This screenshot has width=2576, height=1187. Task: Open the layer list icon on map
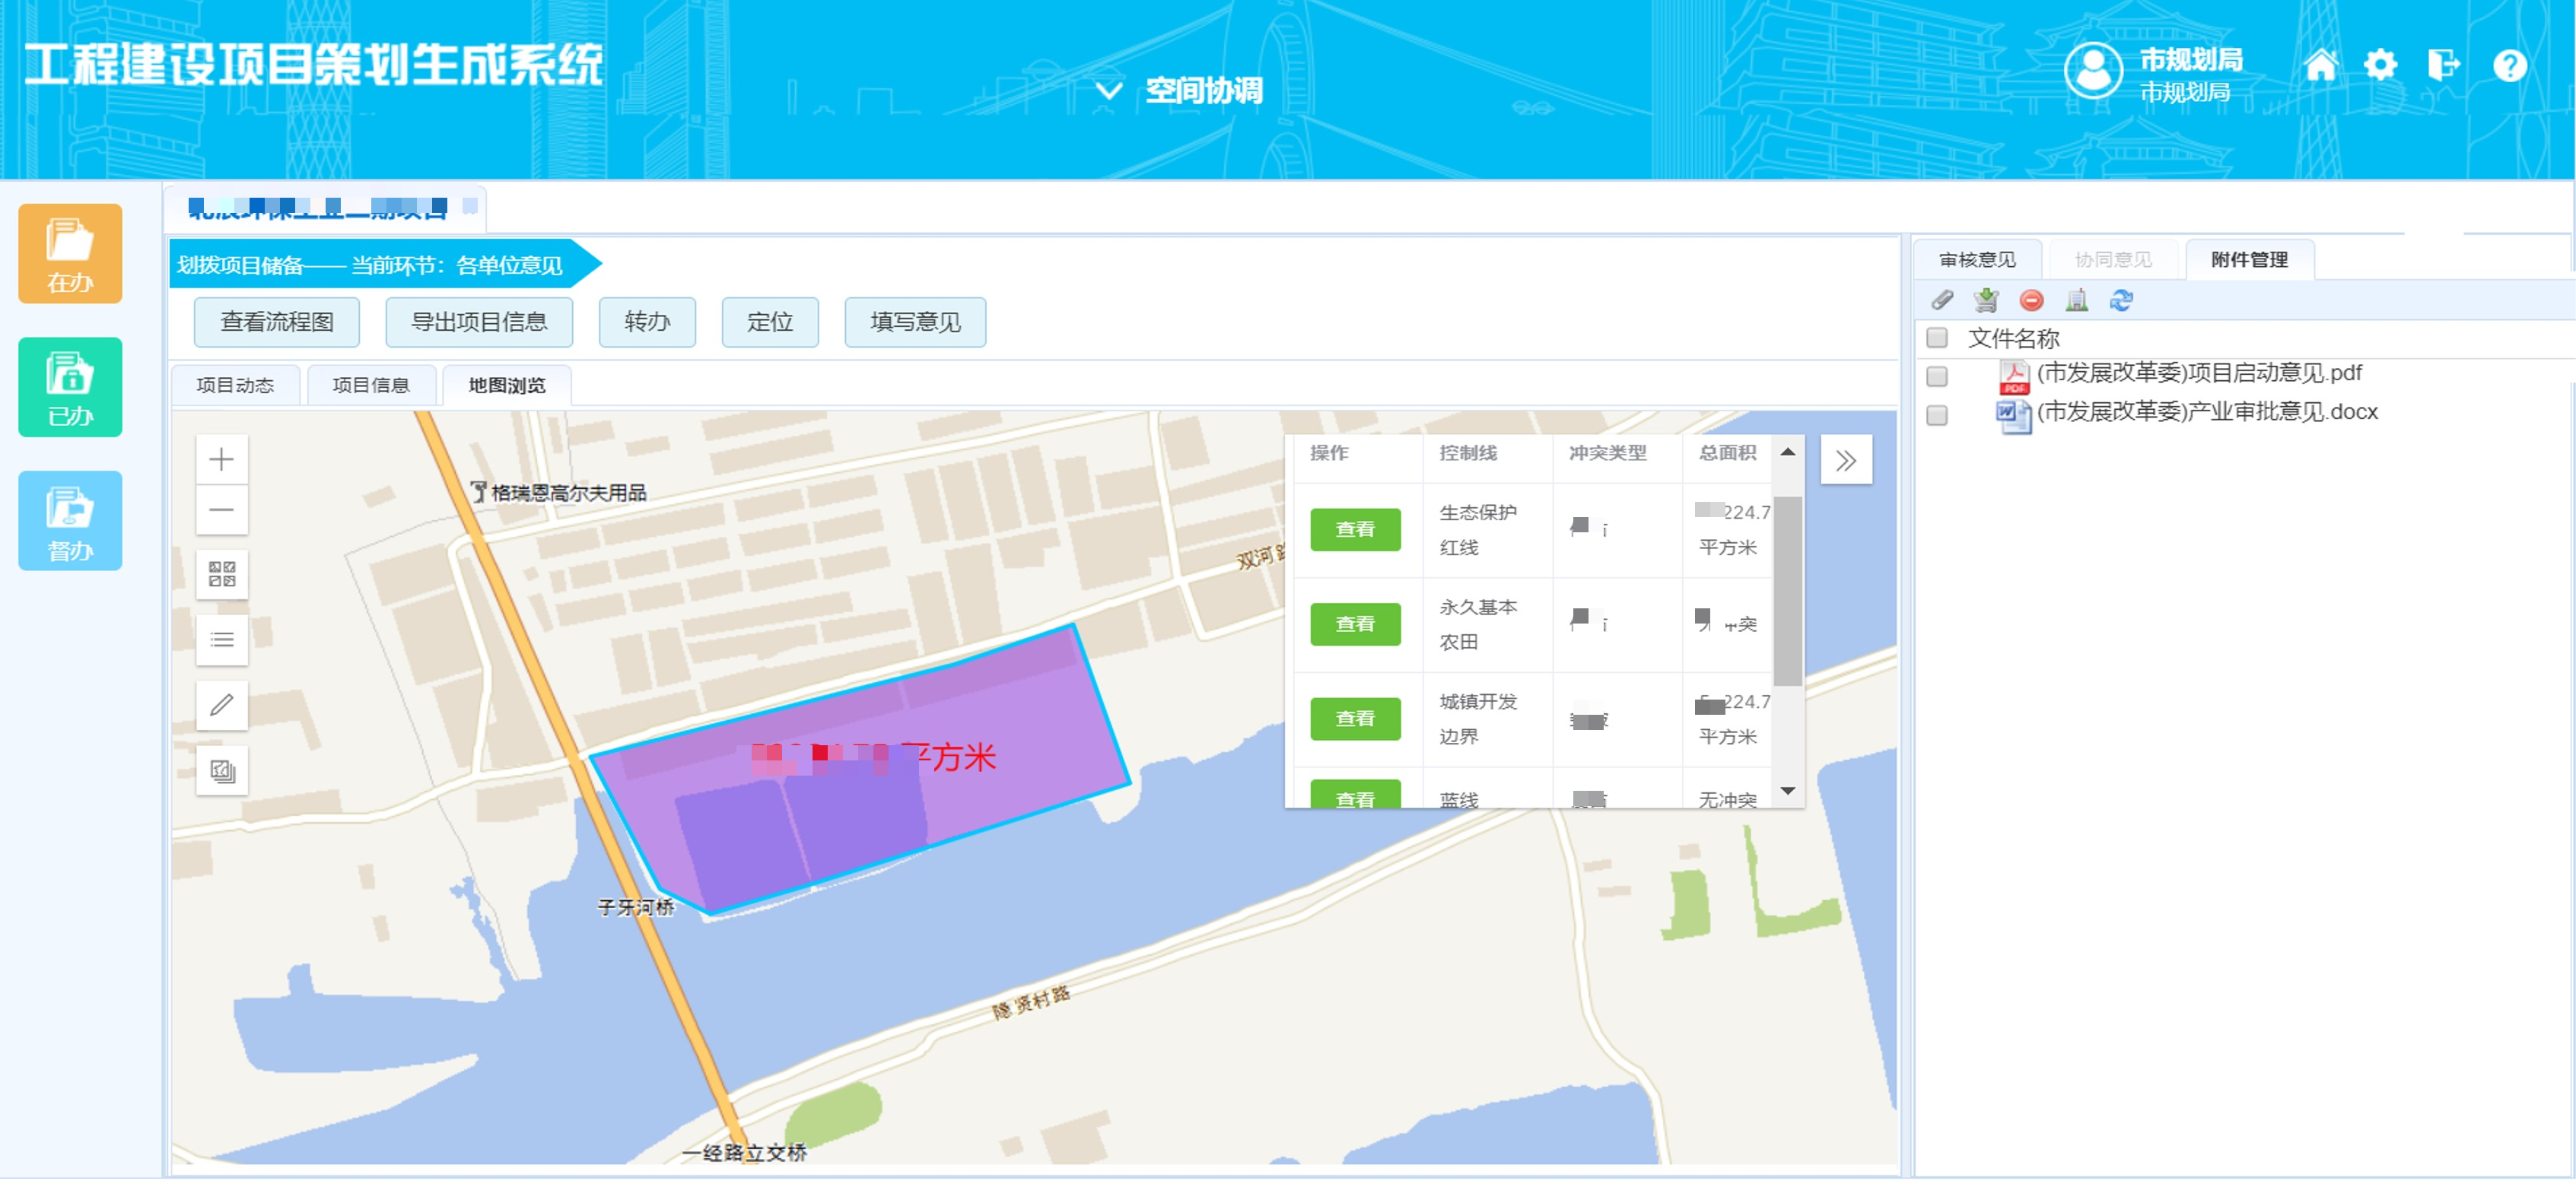[221, 640]
